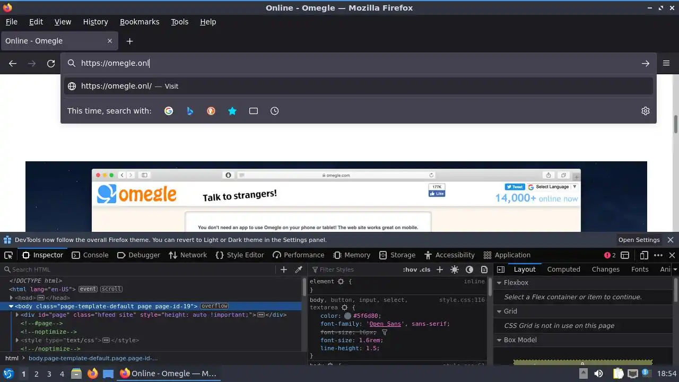The height and width of the screenshot is (382, 679).
Task: Click the event badge on html element
Action: pos(88,289)
